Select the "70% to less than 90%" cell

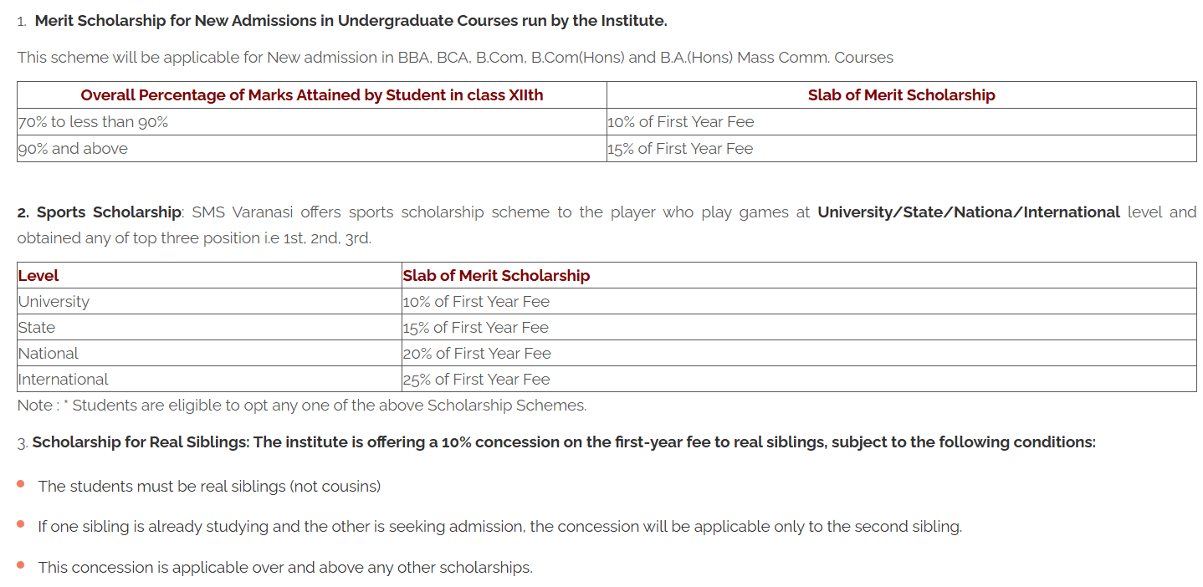point(93,122)
